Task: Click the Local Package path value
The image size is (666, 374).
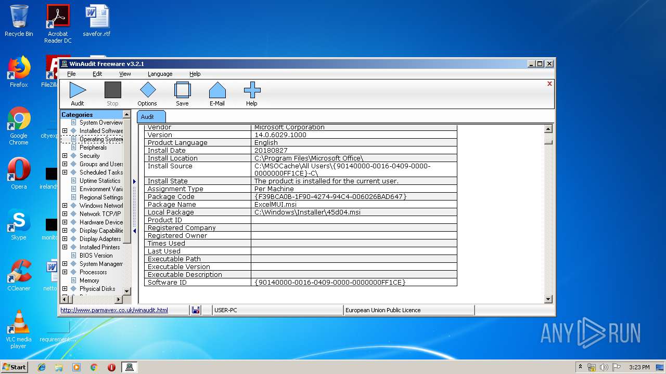Action: [x=308, y=212]
